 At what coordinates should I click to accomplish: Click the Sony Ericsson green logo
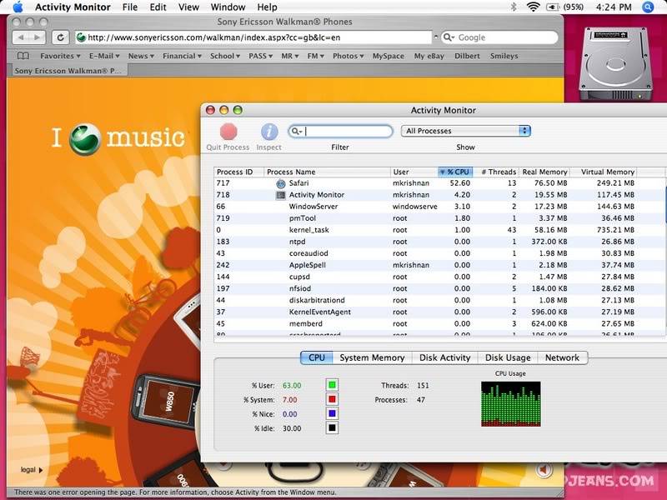85,139
